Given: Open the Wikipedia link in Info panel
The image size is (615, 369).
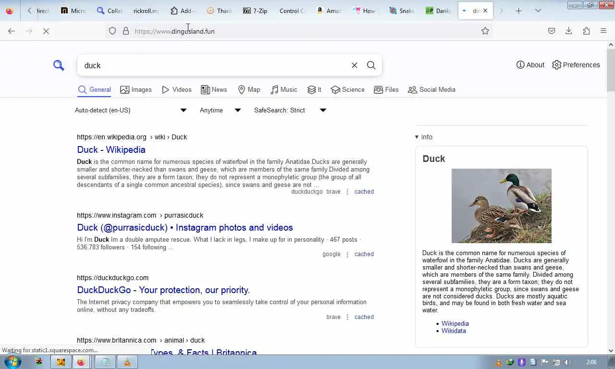Looking at the screenshot, I should pos(455,324).
